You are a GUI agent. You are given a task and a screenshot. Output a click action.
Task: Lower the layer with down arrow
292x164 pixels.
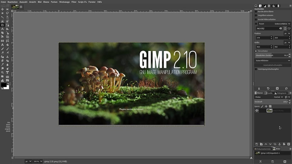point(270,144)
